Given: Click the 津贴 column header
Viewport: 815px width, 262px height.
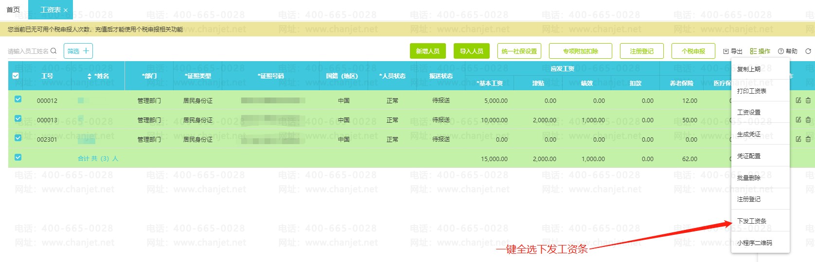Looking at the screenshot, I should point(538,83).
